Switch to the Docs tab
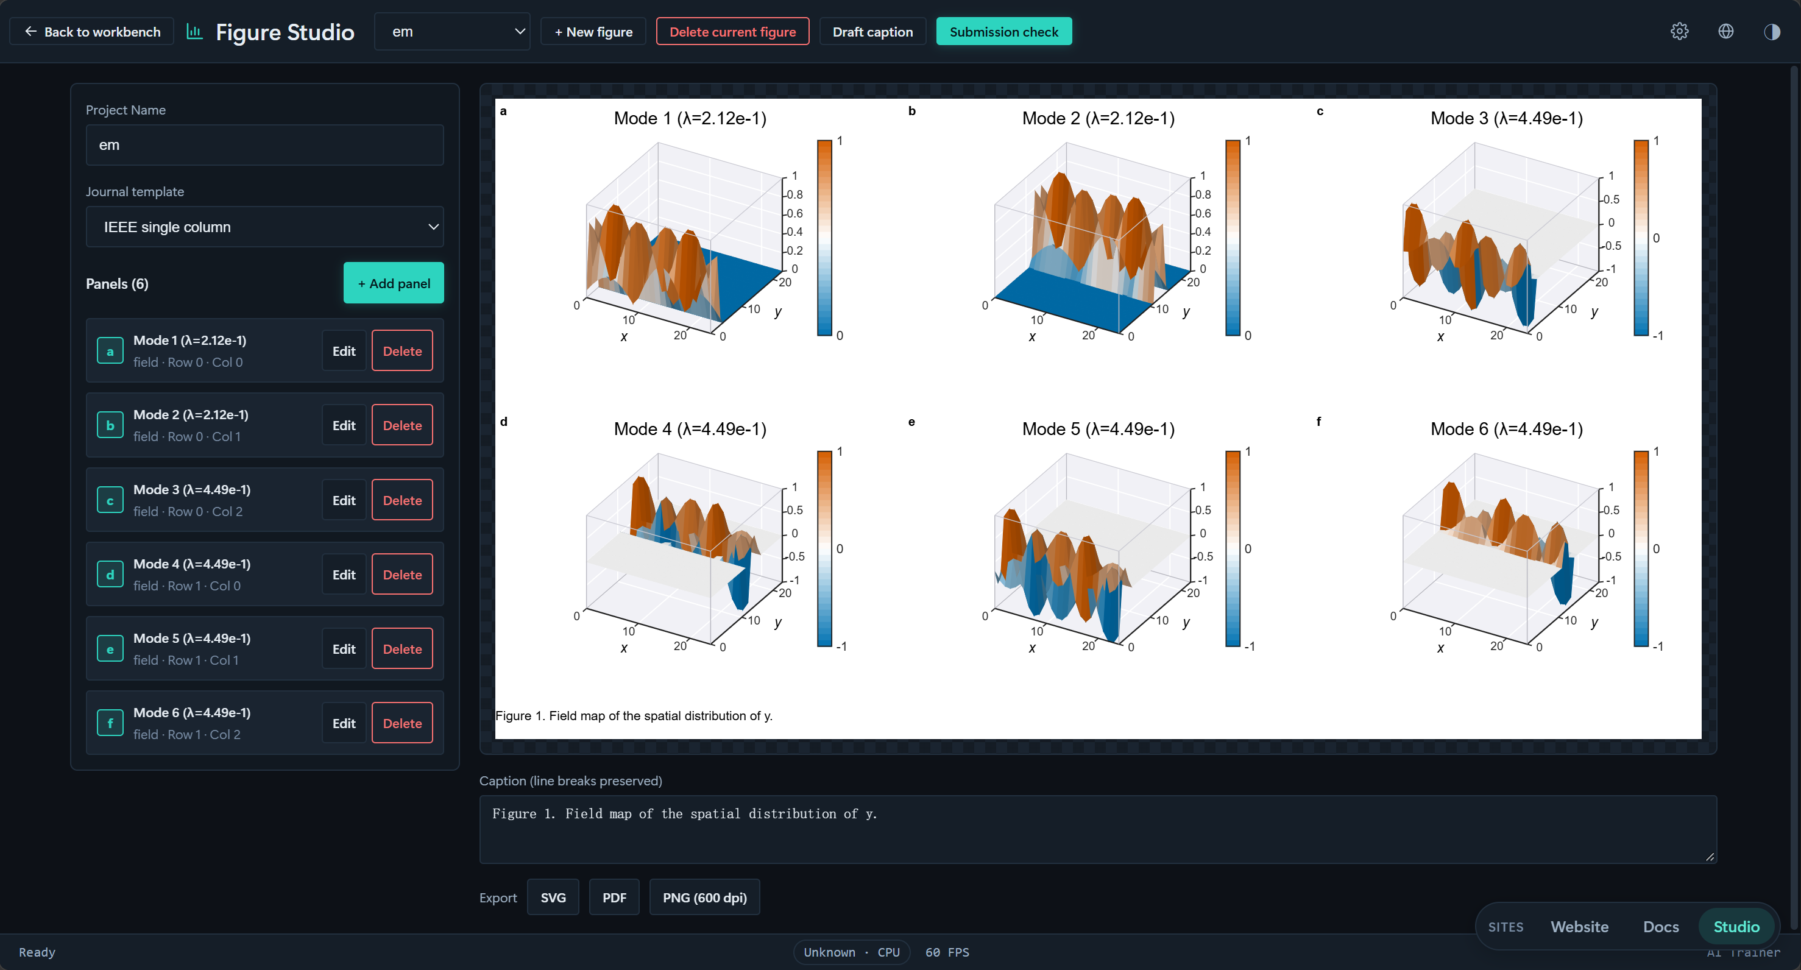Viewport: 1801px width, 970px height. pyautogui.click(x=1660, y=927)
